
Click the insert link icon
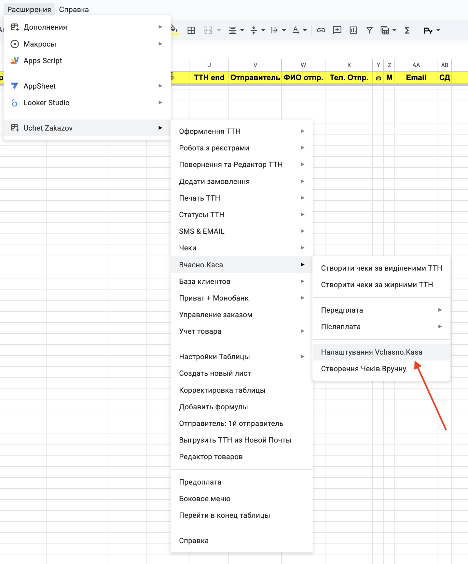[321, 31]
